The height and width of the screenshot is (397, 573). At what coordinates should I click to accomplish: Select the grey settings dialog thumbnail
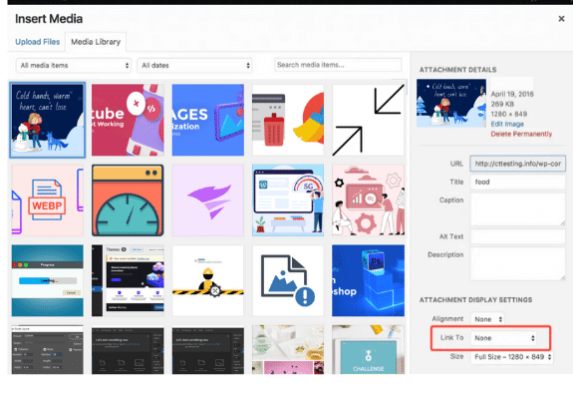coord(48,349)
